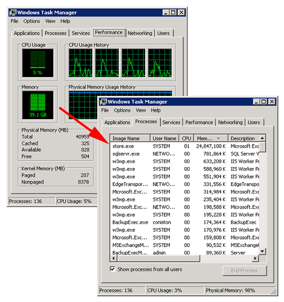Click Physical Memory: 98% in status bar
This screenshot has width=284, height=302.
click(230, 291)
